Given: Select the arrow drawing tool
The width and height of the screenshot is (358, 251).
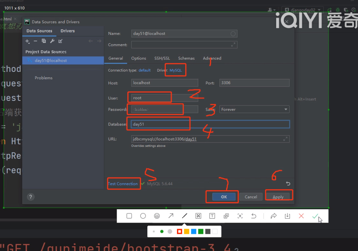Looking at the screenshot, I should (x=171, y=216).
